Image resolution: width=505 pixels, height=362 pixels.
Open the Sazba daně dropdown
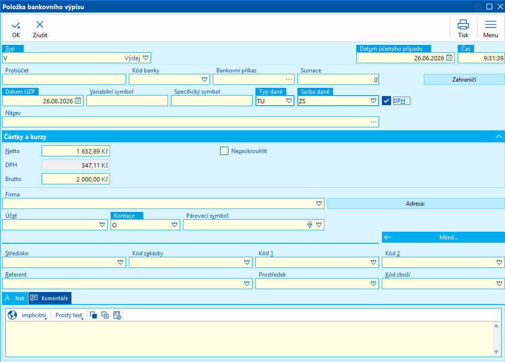tap(373, 101)
